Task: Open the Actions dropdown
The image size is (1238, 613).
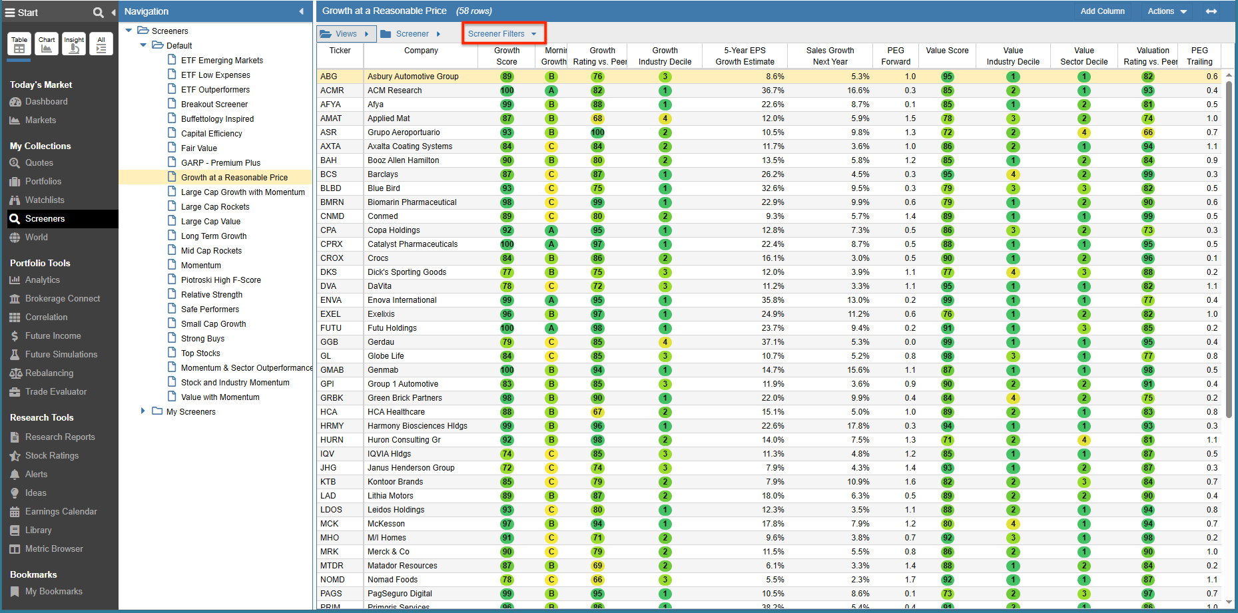Action: (x=1167, y=11)
